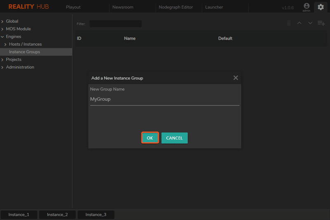Click the add new instance group icon
Viewport: 330px width, 220px height.
pos(321,23)
